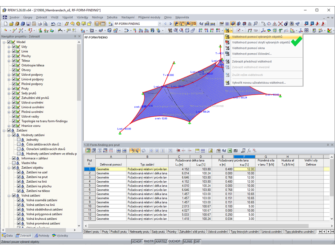
Task: Toggle the UCHOP status bar button
Action: click(137, 241)
